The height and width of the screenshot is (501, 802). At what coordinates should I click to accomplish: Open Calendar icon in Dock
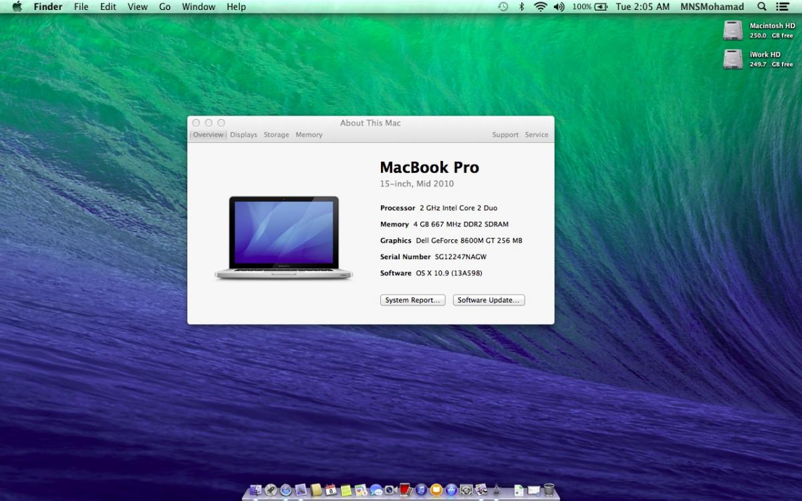coord(331,490)
